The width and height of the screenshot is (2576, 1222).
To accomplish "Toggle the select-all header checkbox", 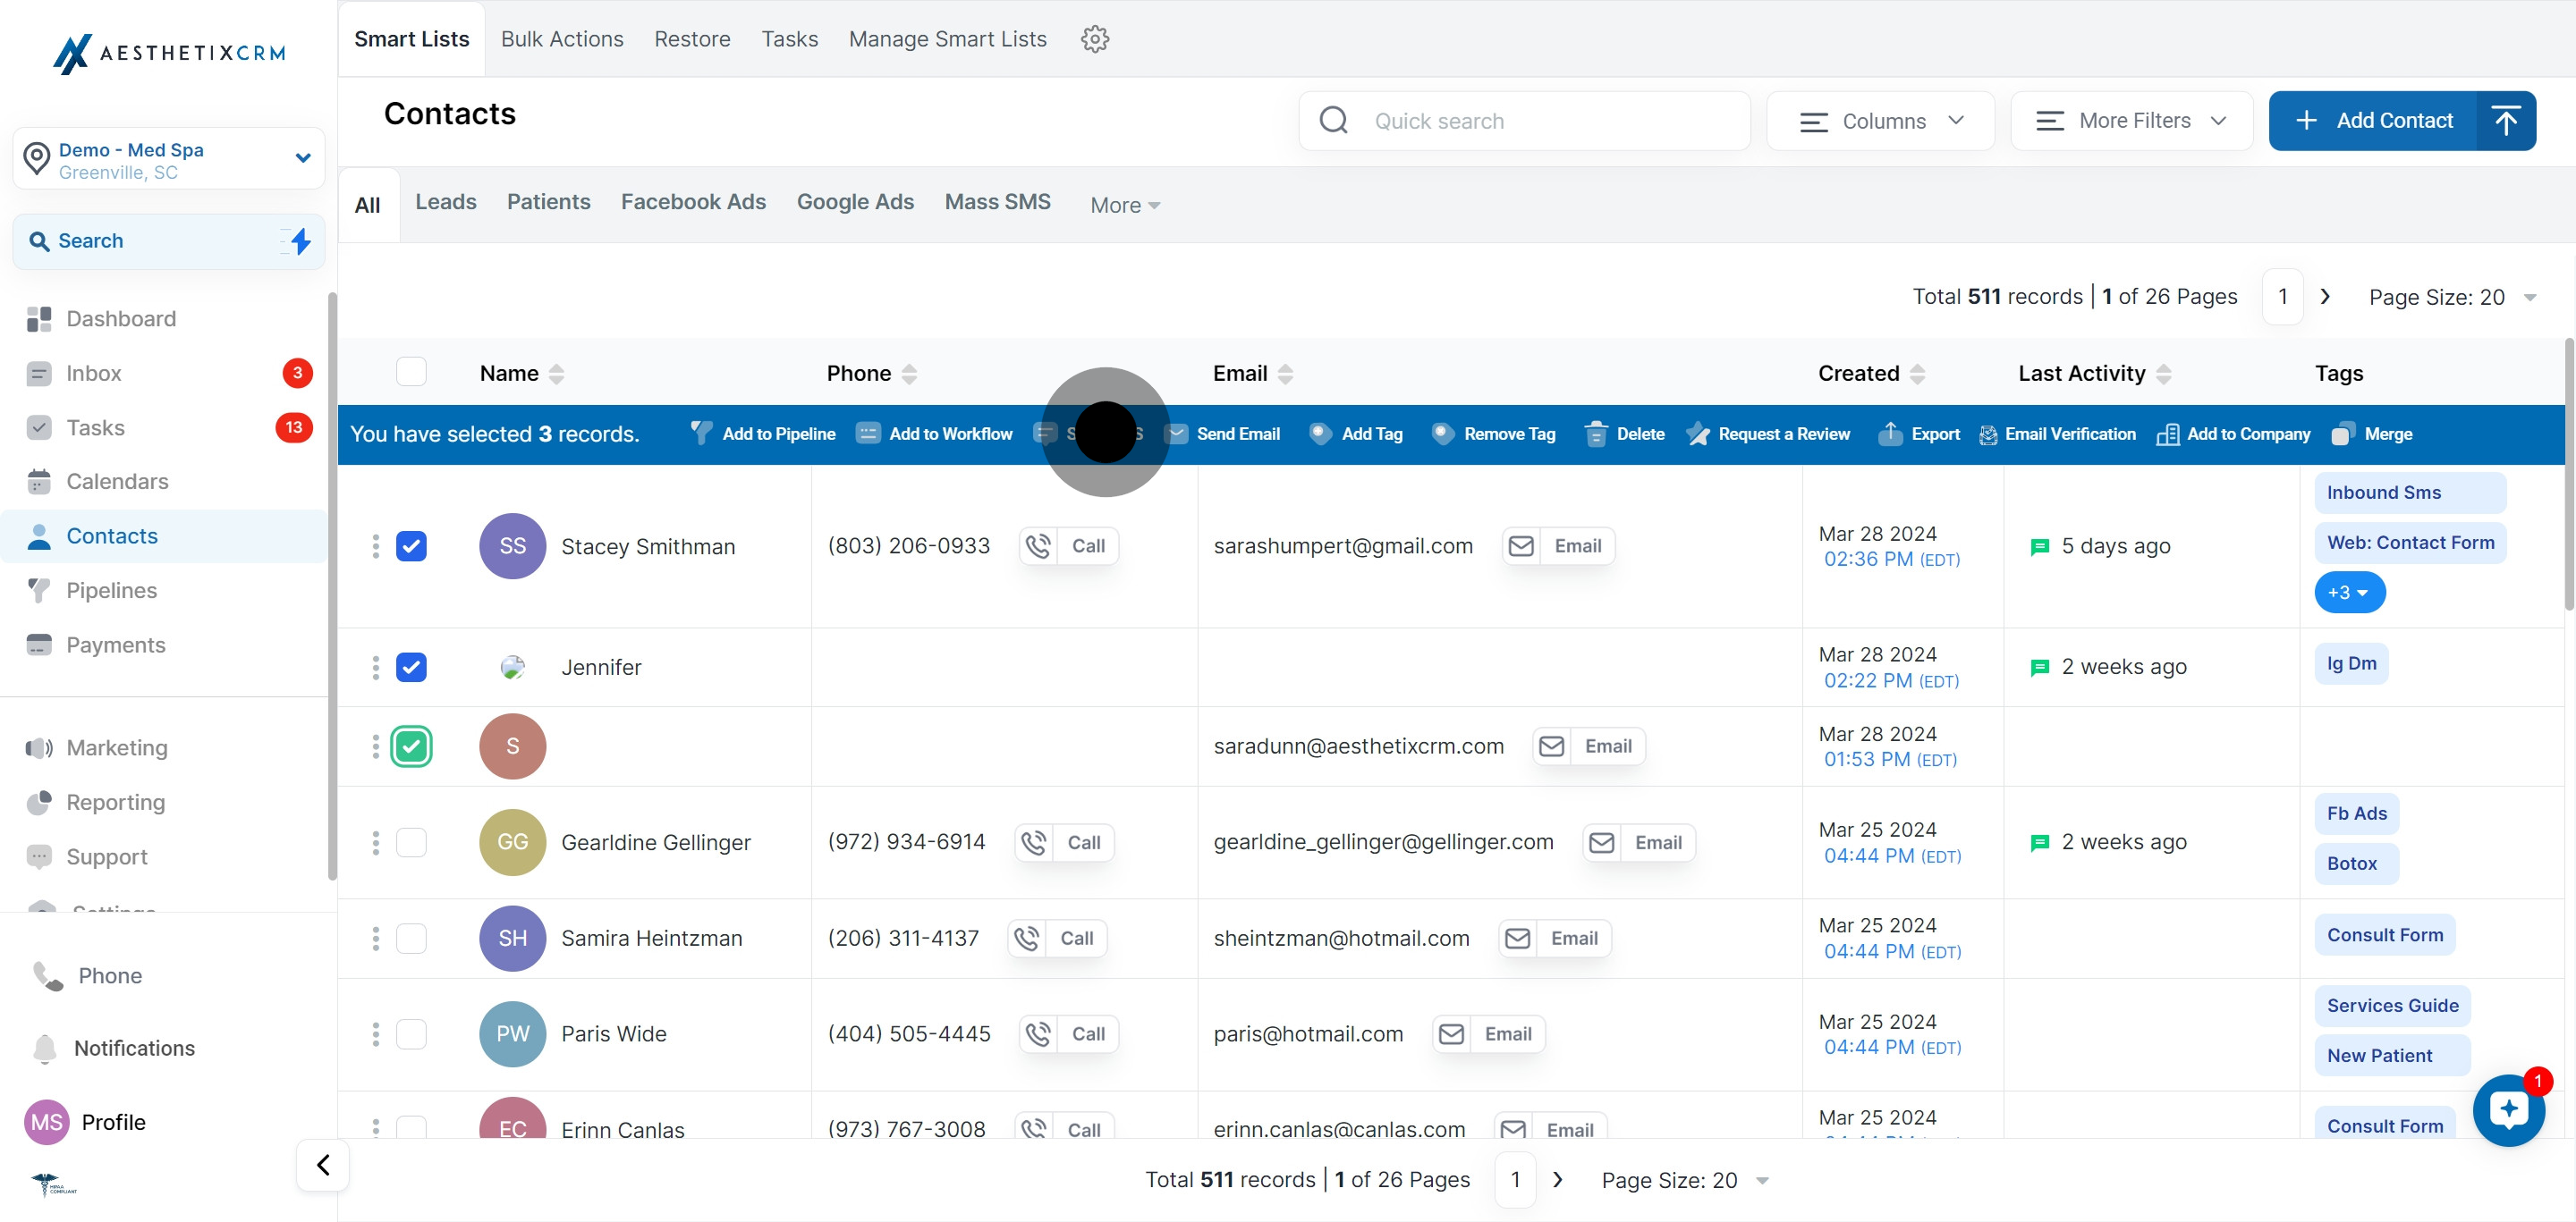I will pos(411,373).
